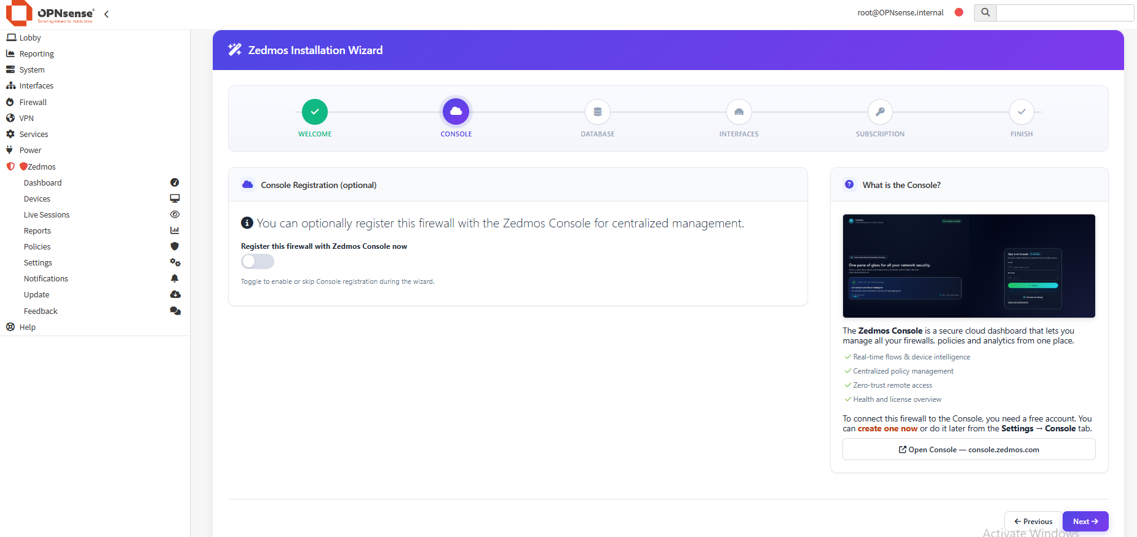
Task: Click the Firewall flame icon
Action: (x=10, y=102)
